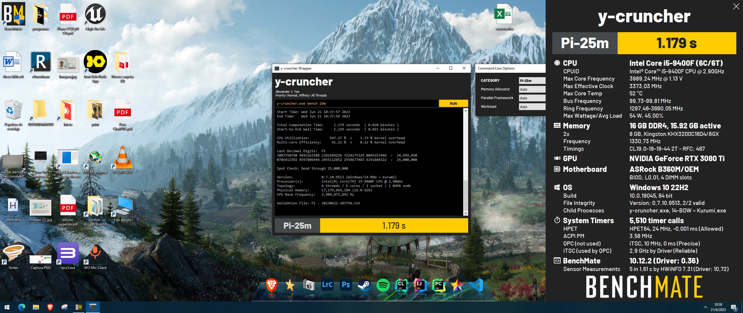743x313 pixels.
Task: Open the Inicio shortcut folder
Action: tap(68, 112)
